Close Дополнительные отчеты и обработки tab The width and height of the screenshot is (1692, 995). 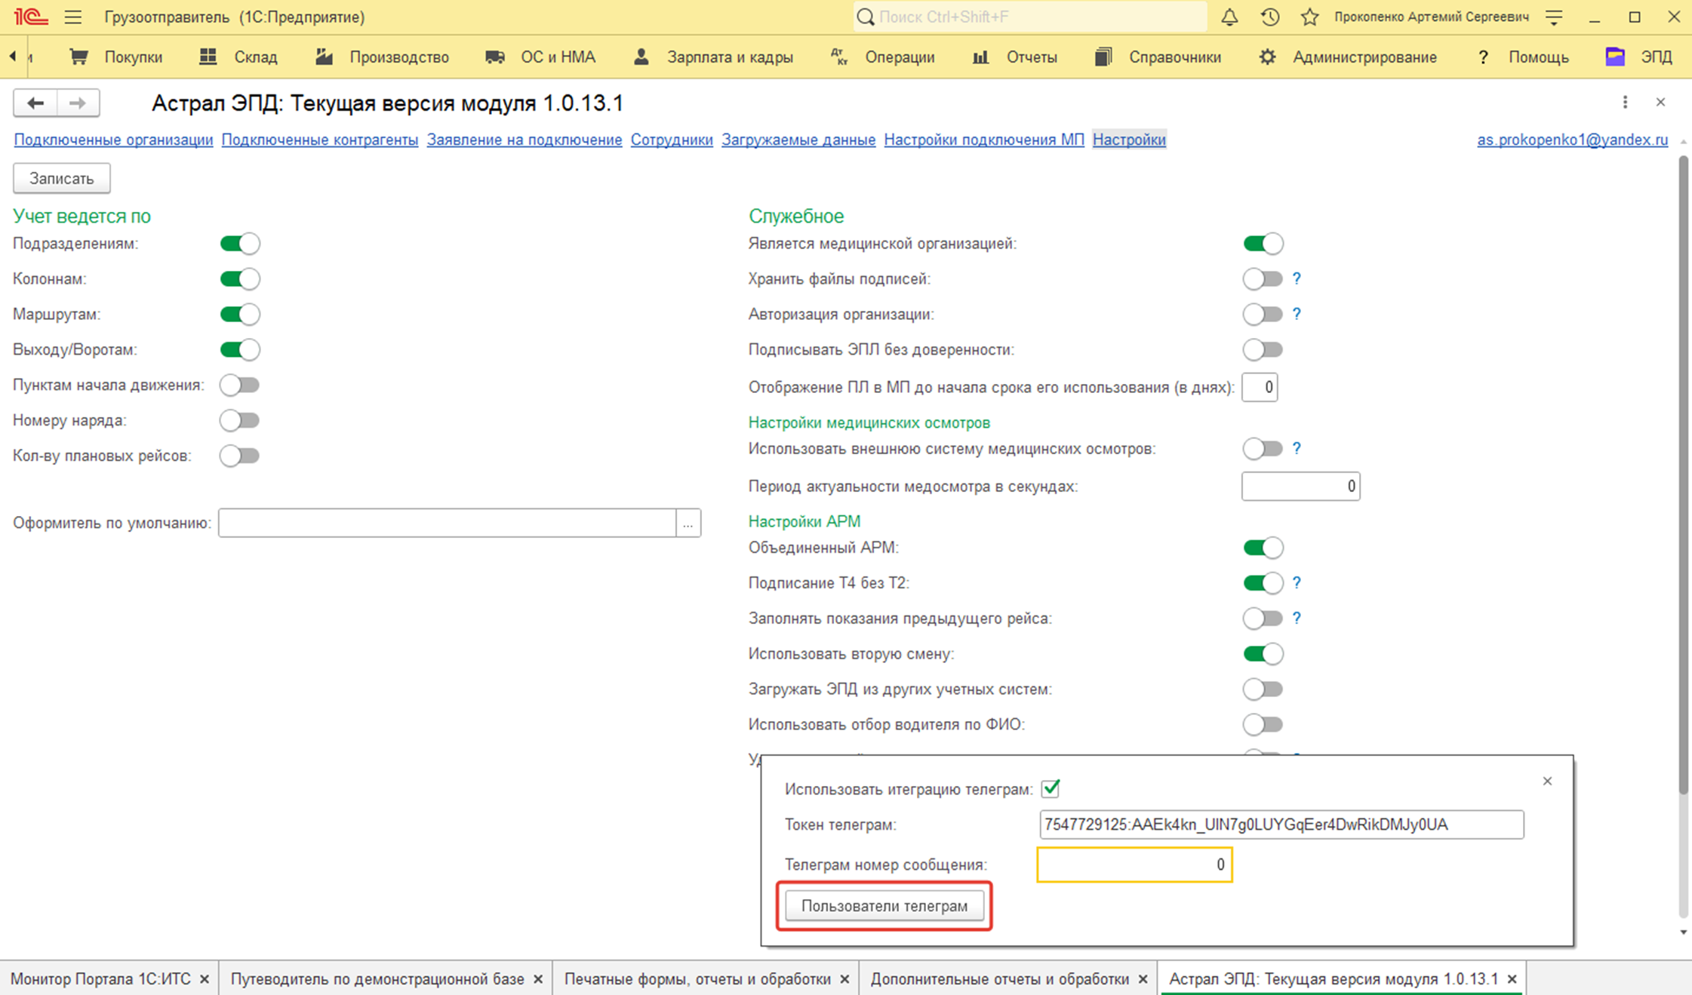click(x=1143, y=979)
